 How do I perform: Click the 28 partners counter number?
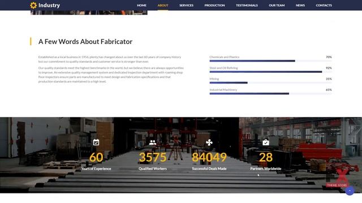point(266,157)
